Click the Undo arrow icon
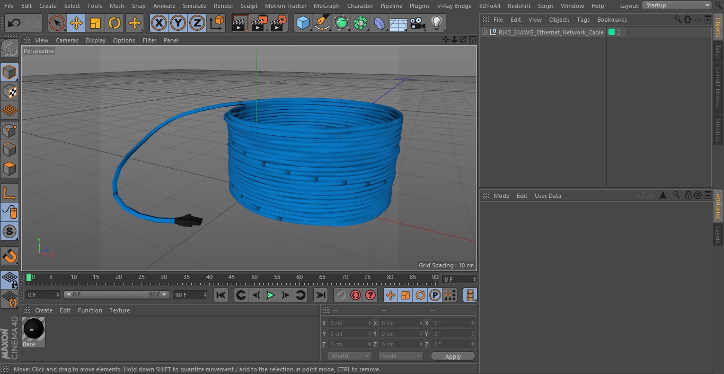724x374 pixels. pos(14,23)
